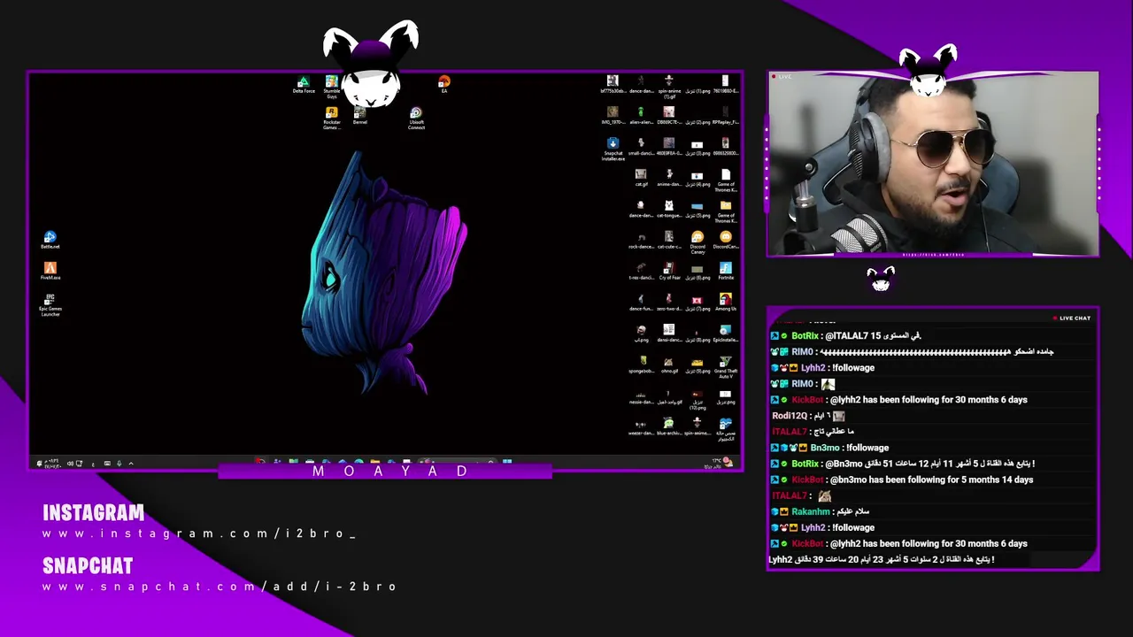This screenshot has width=1133, height=637.
Task: Select the spongebob gif desktop file
Action: [x=641, y=364]
